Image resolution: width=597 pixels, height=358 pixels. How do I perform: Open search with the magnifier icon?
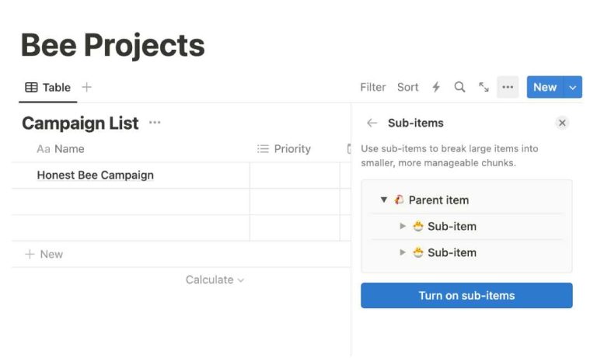pos(459,87)
